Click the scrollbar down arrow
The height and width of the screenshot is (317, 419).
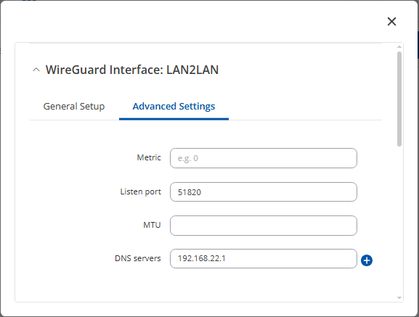(399, 298)
